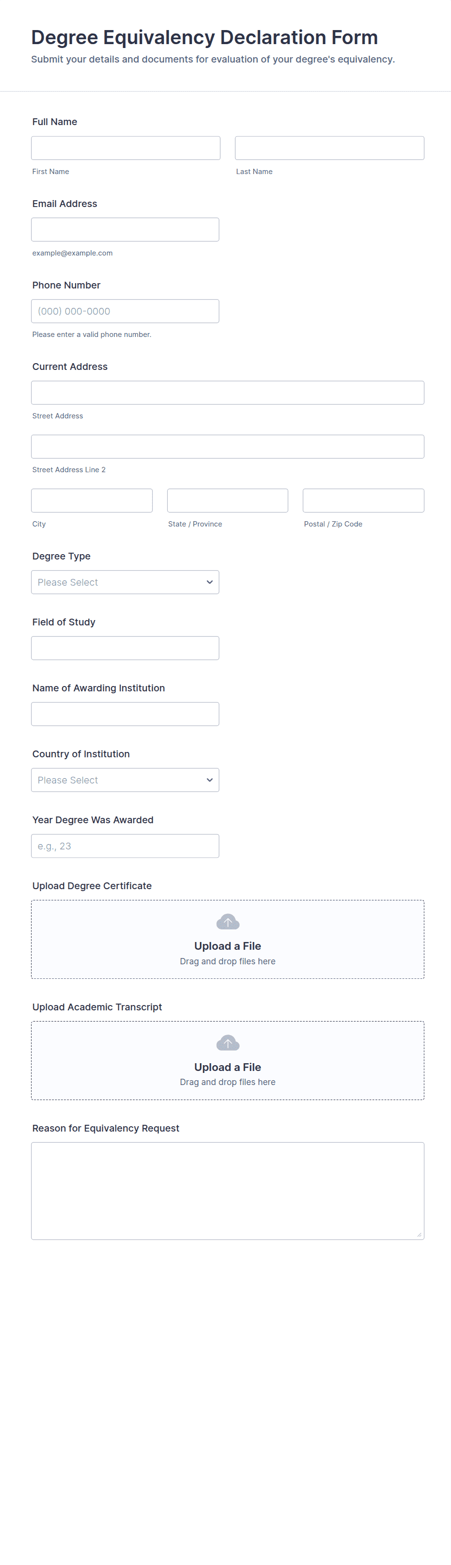Open the Degree Type dropdown
Screen dimensions: 451x1565
point(125,582)
